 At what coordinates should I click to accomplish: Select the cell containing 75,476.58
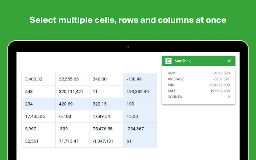106,129
